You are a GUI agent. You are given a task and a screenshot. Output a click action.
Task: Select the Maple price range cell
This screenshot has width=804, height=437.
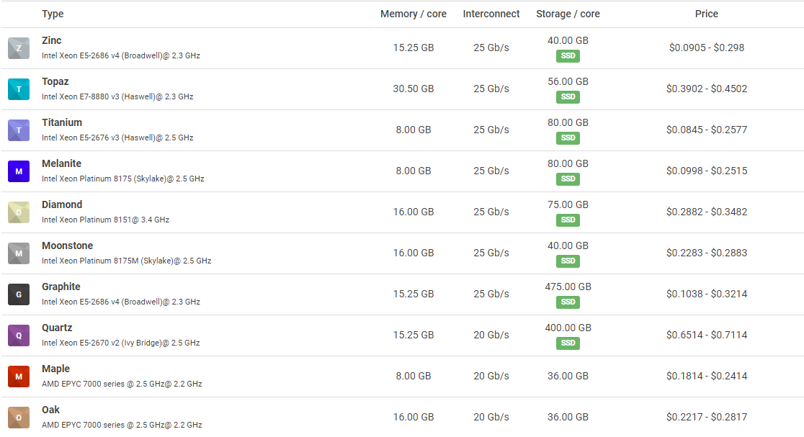click(x=707, y=376)
